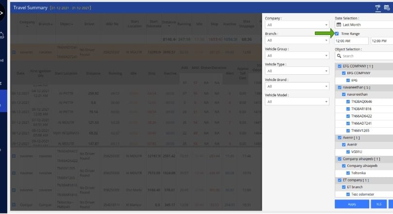Select the Avenir [1] company group
Image resolution: width=393 pixels, height=214 pixels.
point(339,137)
